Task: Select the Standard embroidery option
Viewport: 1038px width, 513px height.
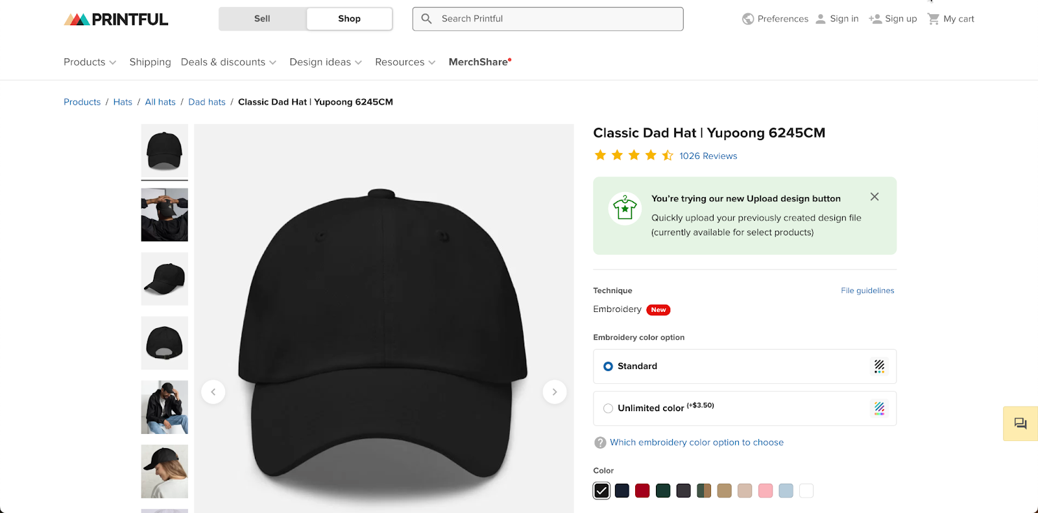Action: coord(608,366)
